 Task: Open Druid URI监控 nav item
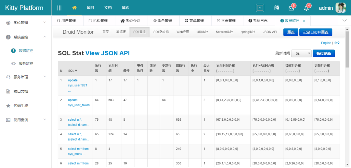pyautogui.click(x=202, y=32)
